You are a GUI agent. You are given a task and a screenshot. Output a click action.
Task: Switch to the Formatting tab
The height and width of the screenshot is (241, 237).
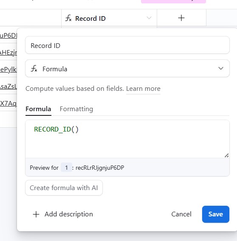click(x=76, y=109)
